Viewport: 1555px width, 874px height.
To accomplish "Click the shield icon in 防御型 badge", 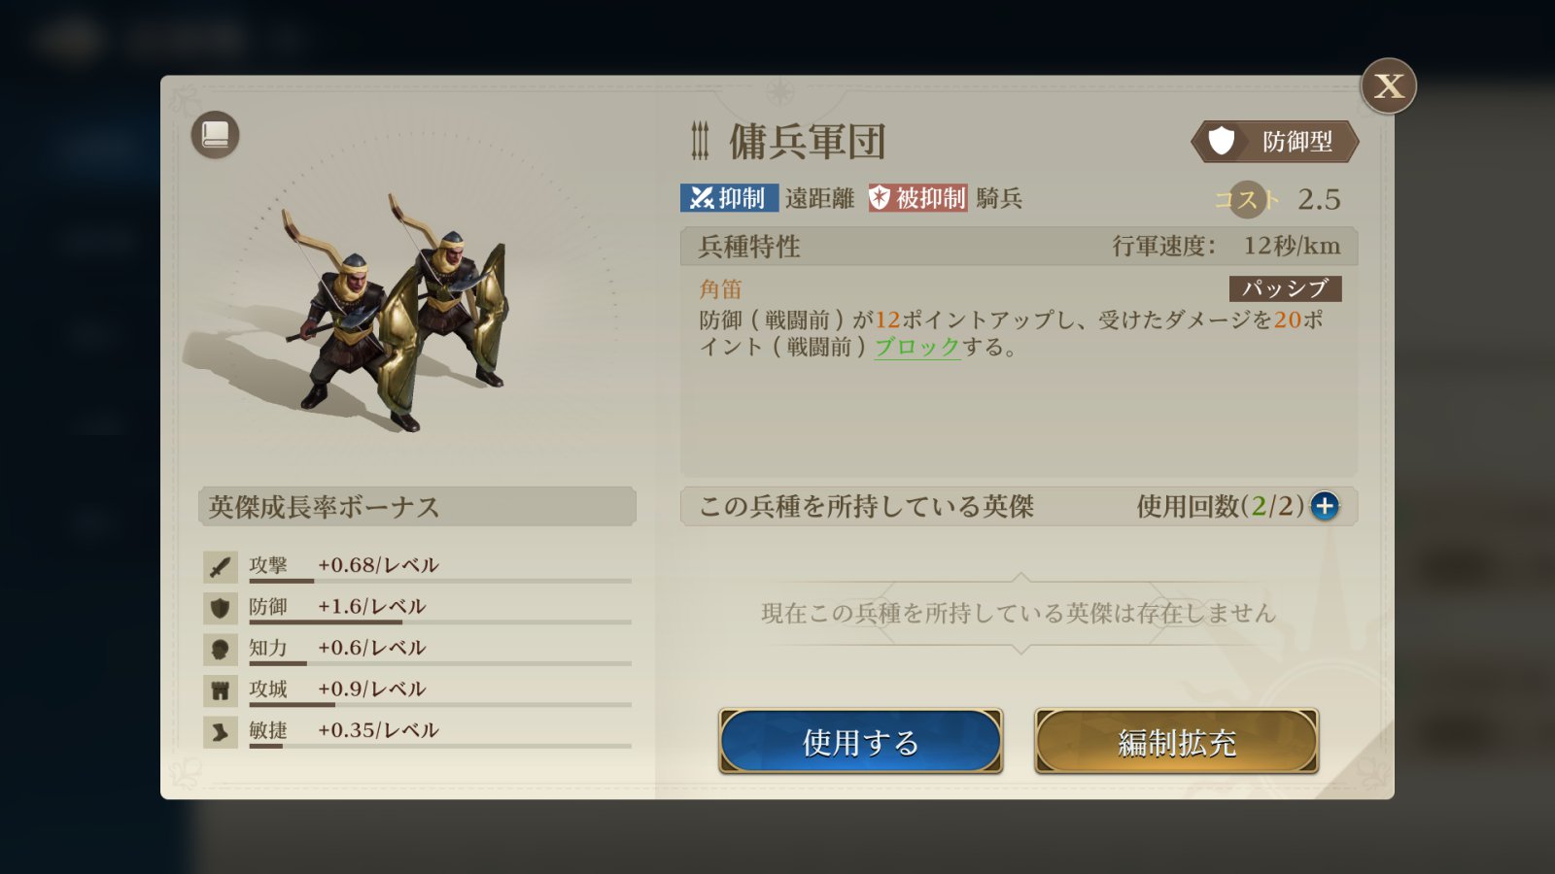I will (x=1222, y=142).
